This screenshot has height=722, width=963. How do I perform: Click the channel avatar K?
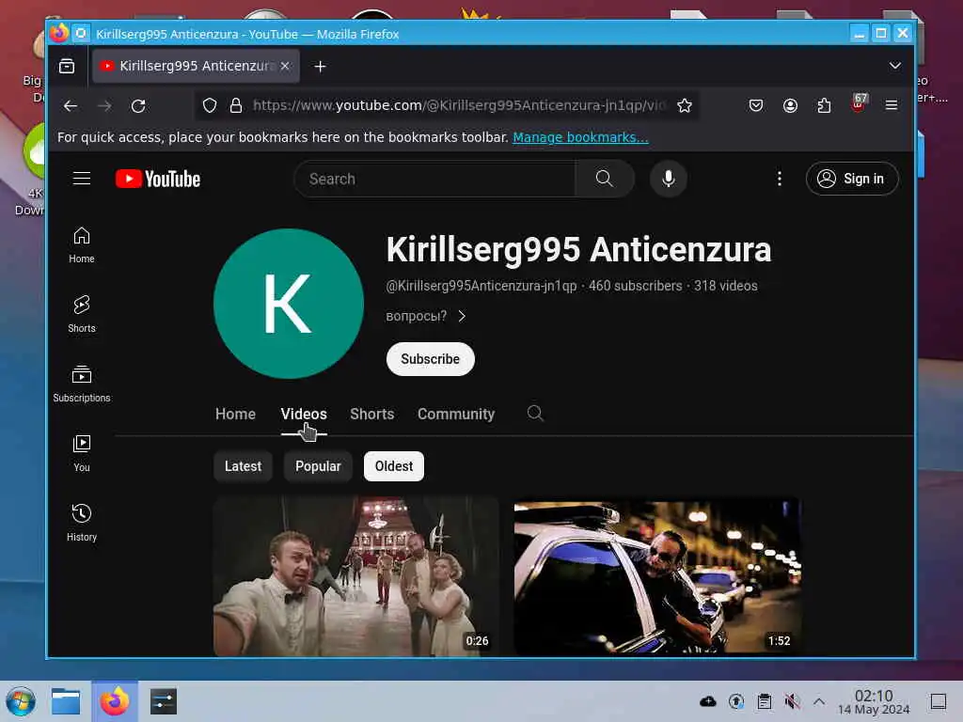pos(288,304)
